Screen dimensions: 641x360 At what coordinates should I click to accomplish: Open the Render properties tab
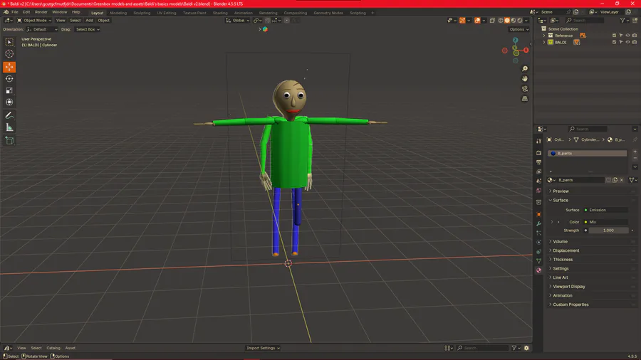(x=539, y=153)
